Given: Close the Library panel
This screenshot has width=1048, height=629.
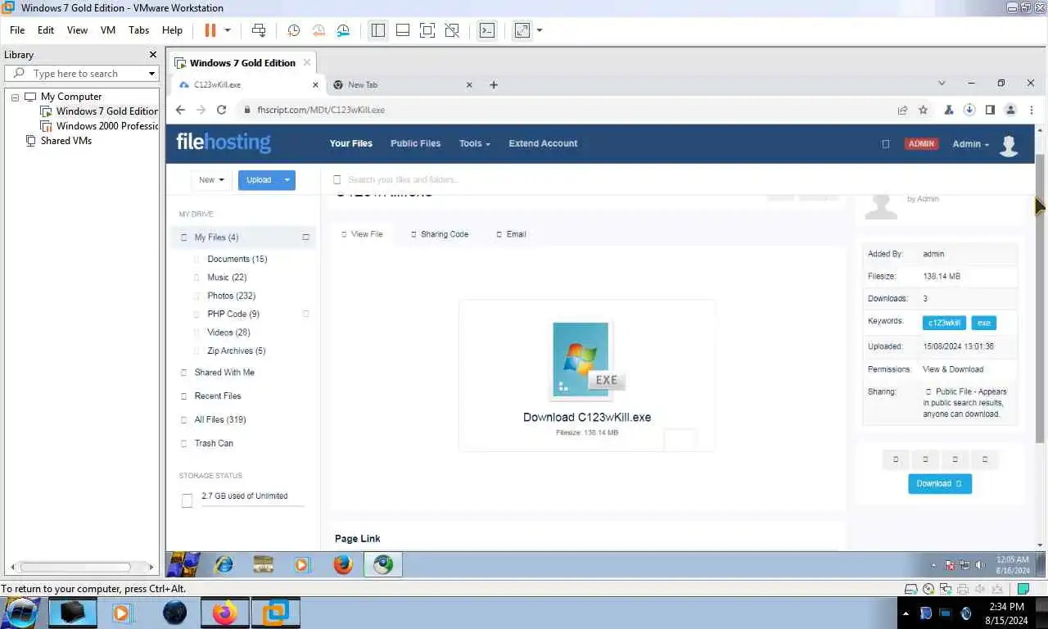Looking at the screenshot, I should tap(152, 55).
